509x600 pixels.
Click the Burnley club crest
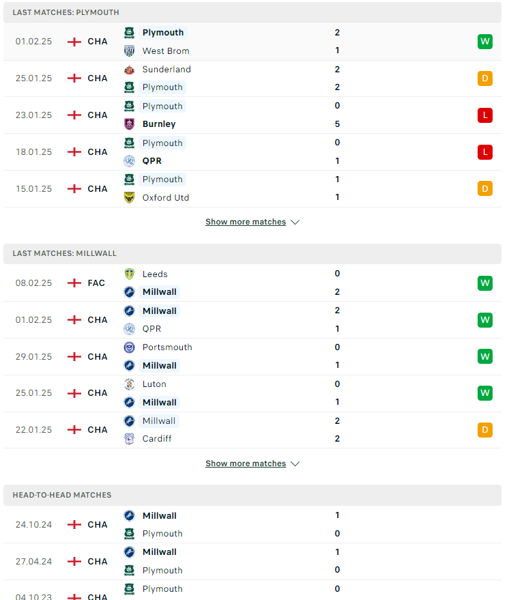129,124
